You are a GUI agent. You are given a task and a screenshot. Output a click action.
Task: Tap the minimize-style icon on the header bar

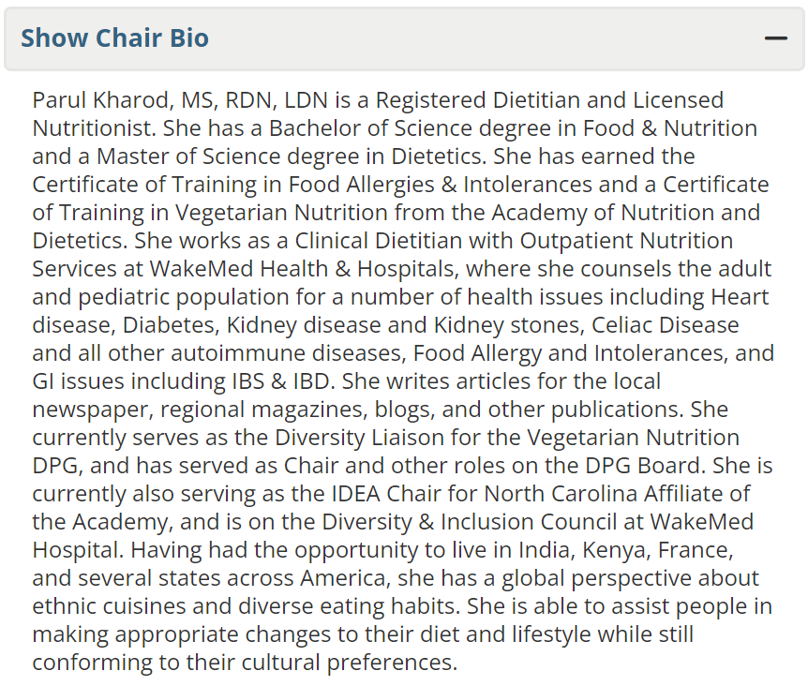click(777, 37)
